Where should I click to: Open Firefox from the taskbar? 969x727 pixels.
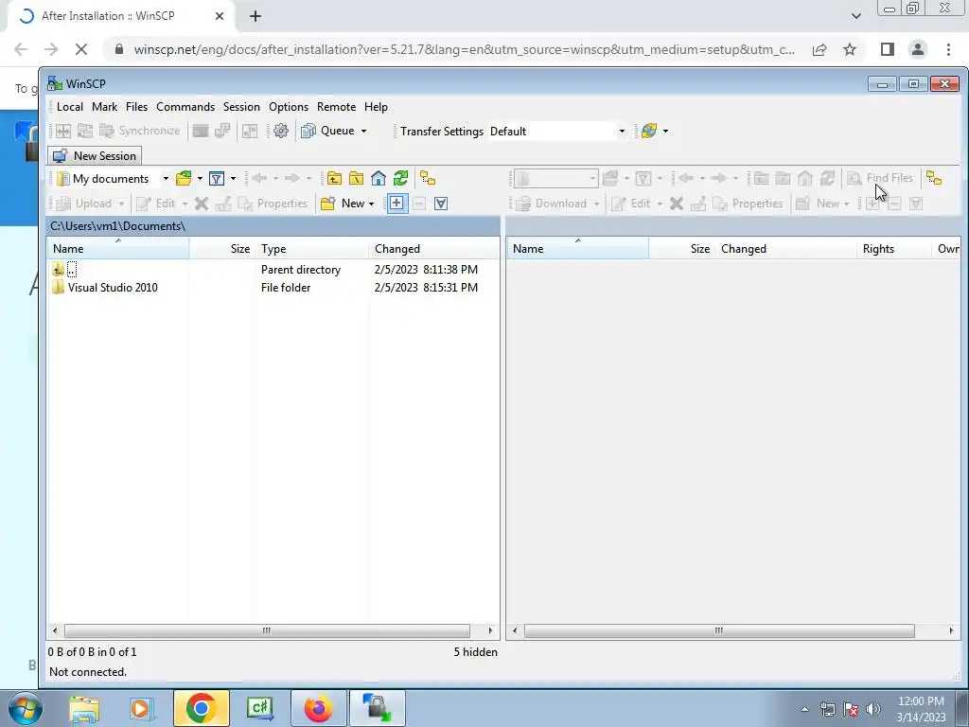(318, 708)
